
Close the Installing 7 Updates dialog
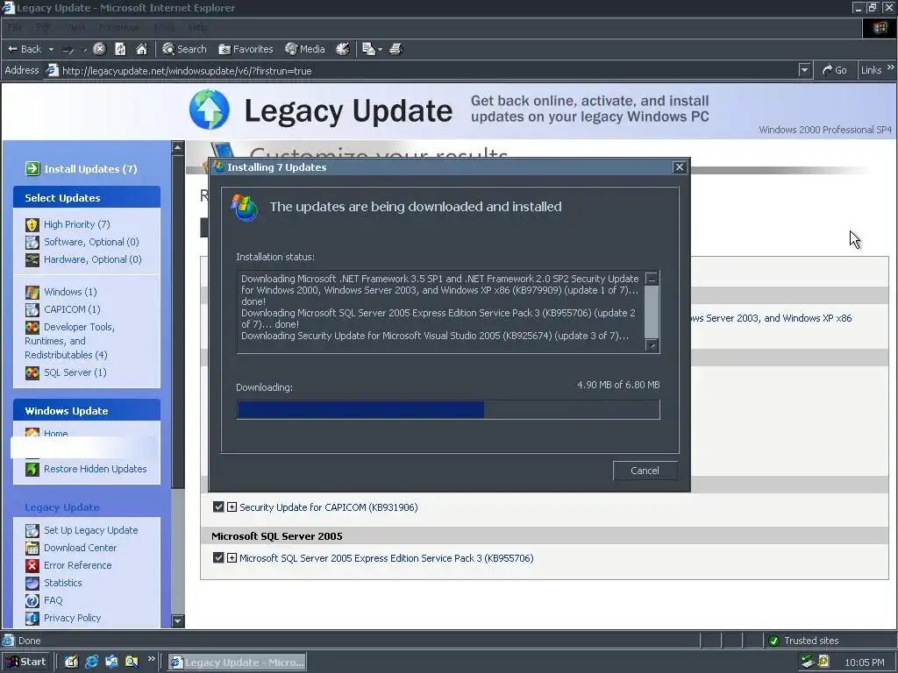pyautogui.click(x=680, y=167)
